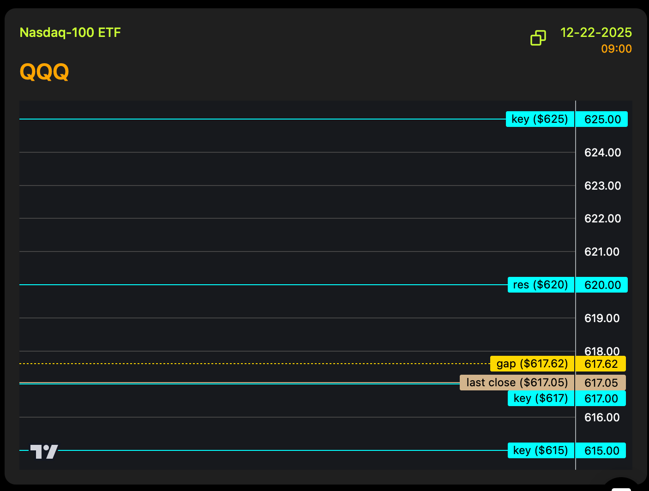Viewport: 649px width, 491px height.
Task: Click the 620.00 price axis tag
Action: pos(602,285)
